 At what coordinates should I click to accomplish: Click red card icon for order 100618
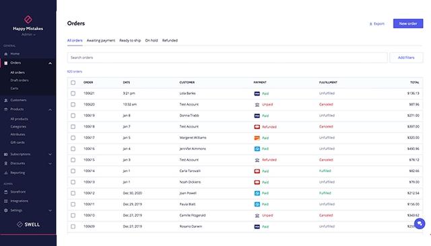click(x=257, y=127)
